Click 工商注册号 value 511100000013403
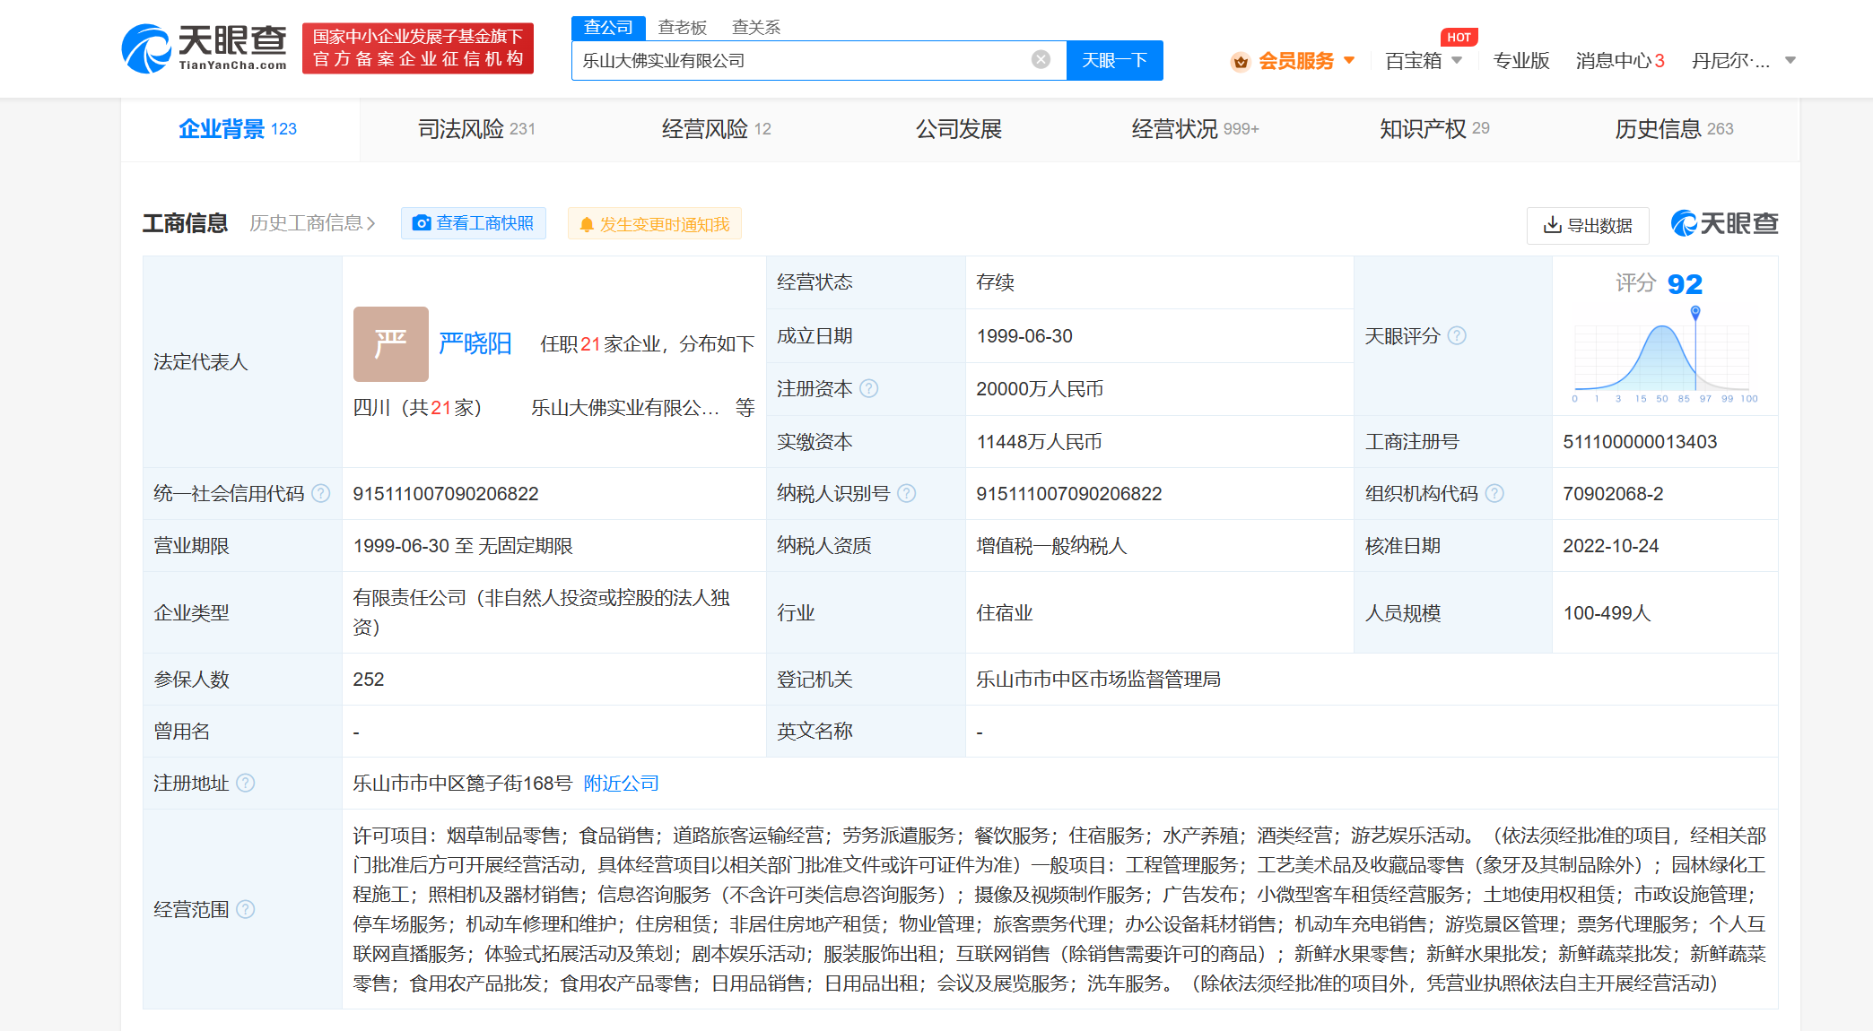 click(1640, 442)
